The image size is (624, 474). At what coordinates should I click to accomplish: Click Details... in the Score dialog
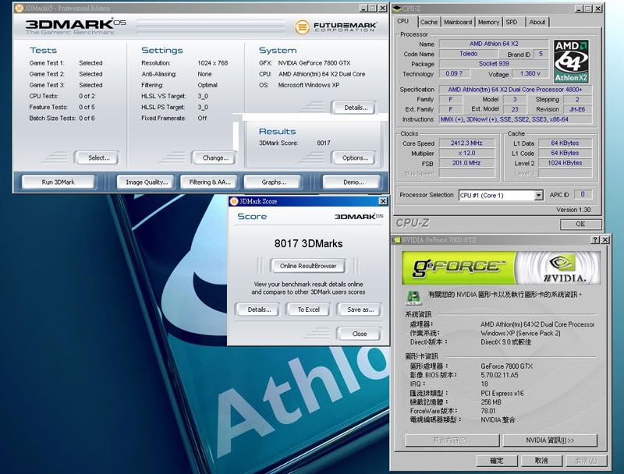(259, 310)
